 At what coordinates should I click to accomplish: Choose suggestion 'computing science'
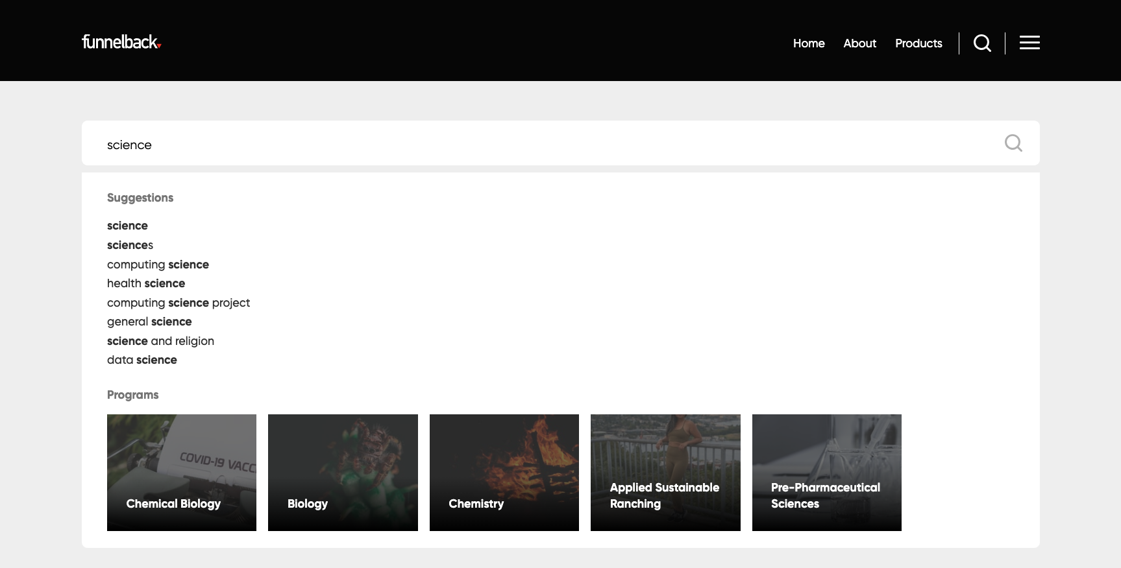point(158,265)
